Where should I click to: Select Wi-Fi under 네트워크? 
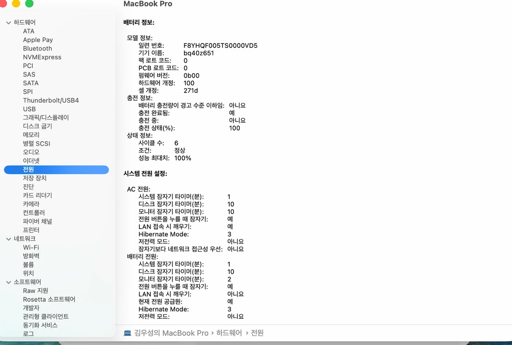31,247
